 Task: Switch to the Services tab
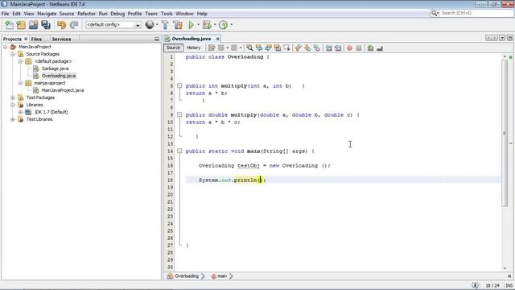pyautogui.click(x=61, y=39)
